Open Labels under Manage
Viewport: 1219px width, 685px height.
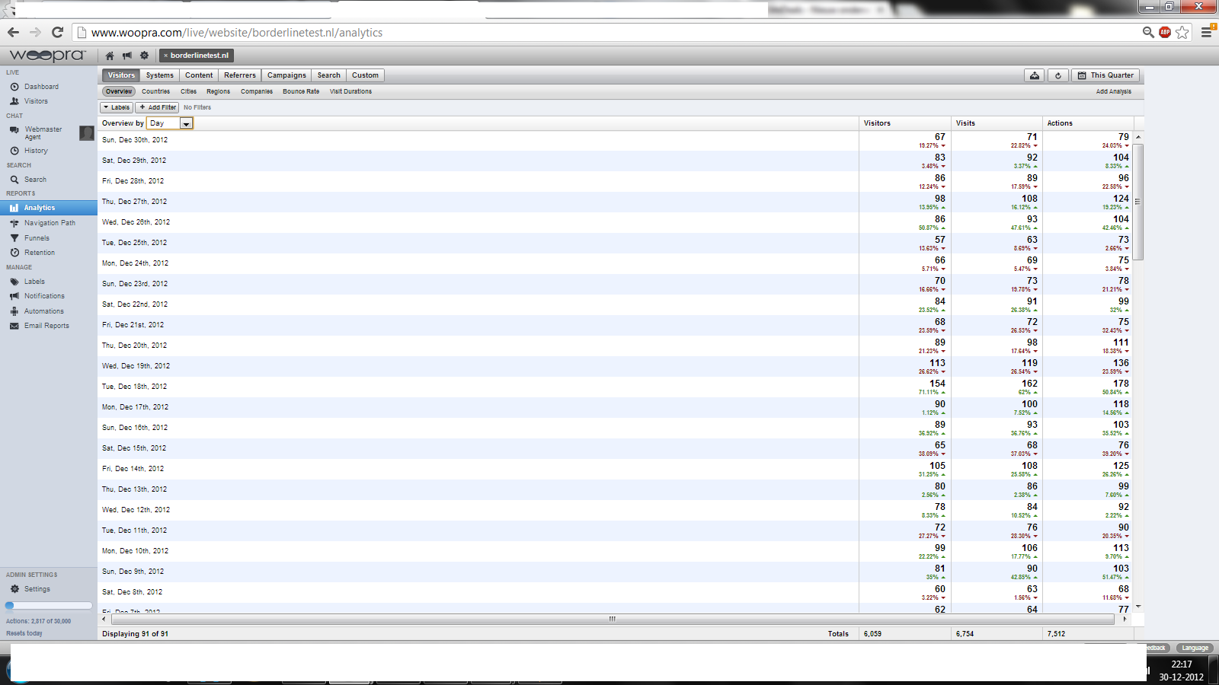coord(34,282)
